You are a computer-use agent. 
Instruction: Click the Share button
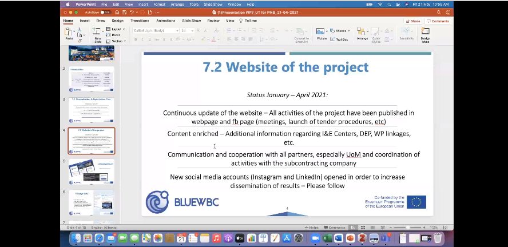coord(412,21)
